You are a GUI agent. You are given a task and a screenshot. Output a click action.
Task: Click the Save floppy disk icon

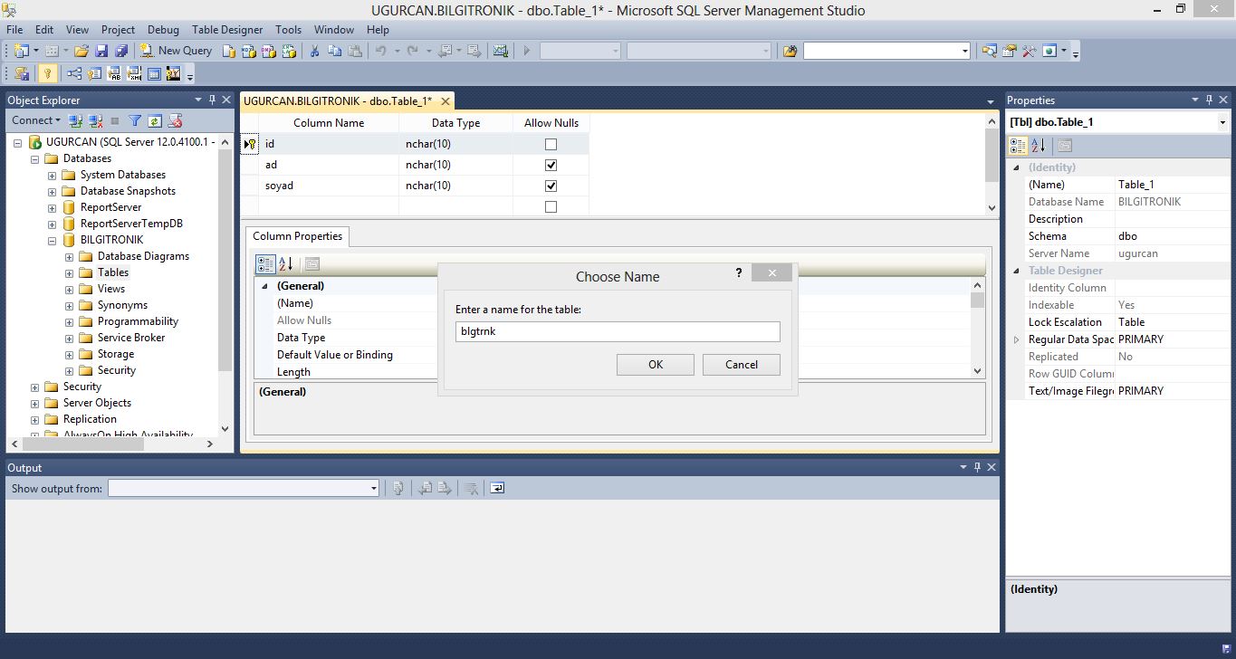[101, 51]
